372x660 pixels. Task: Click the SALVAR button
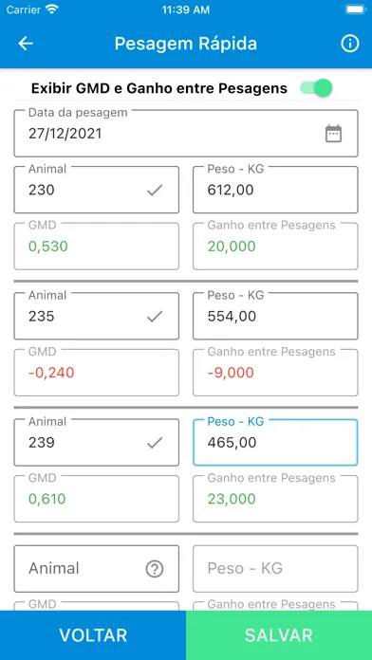pos(279,635)
